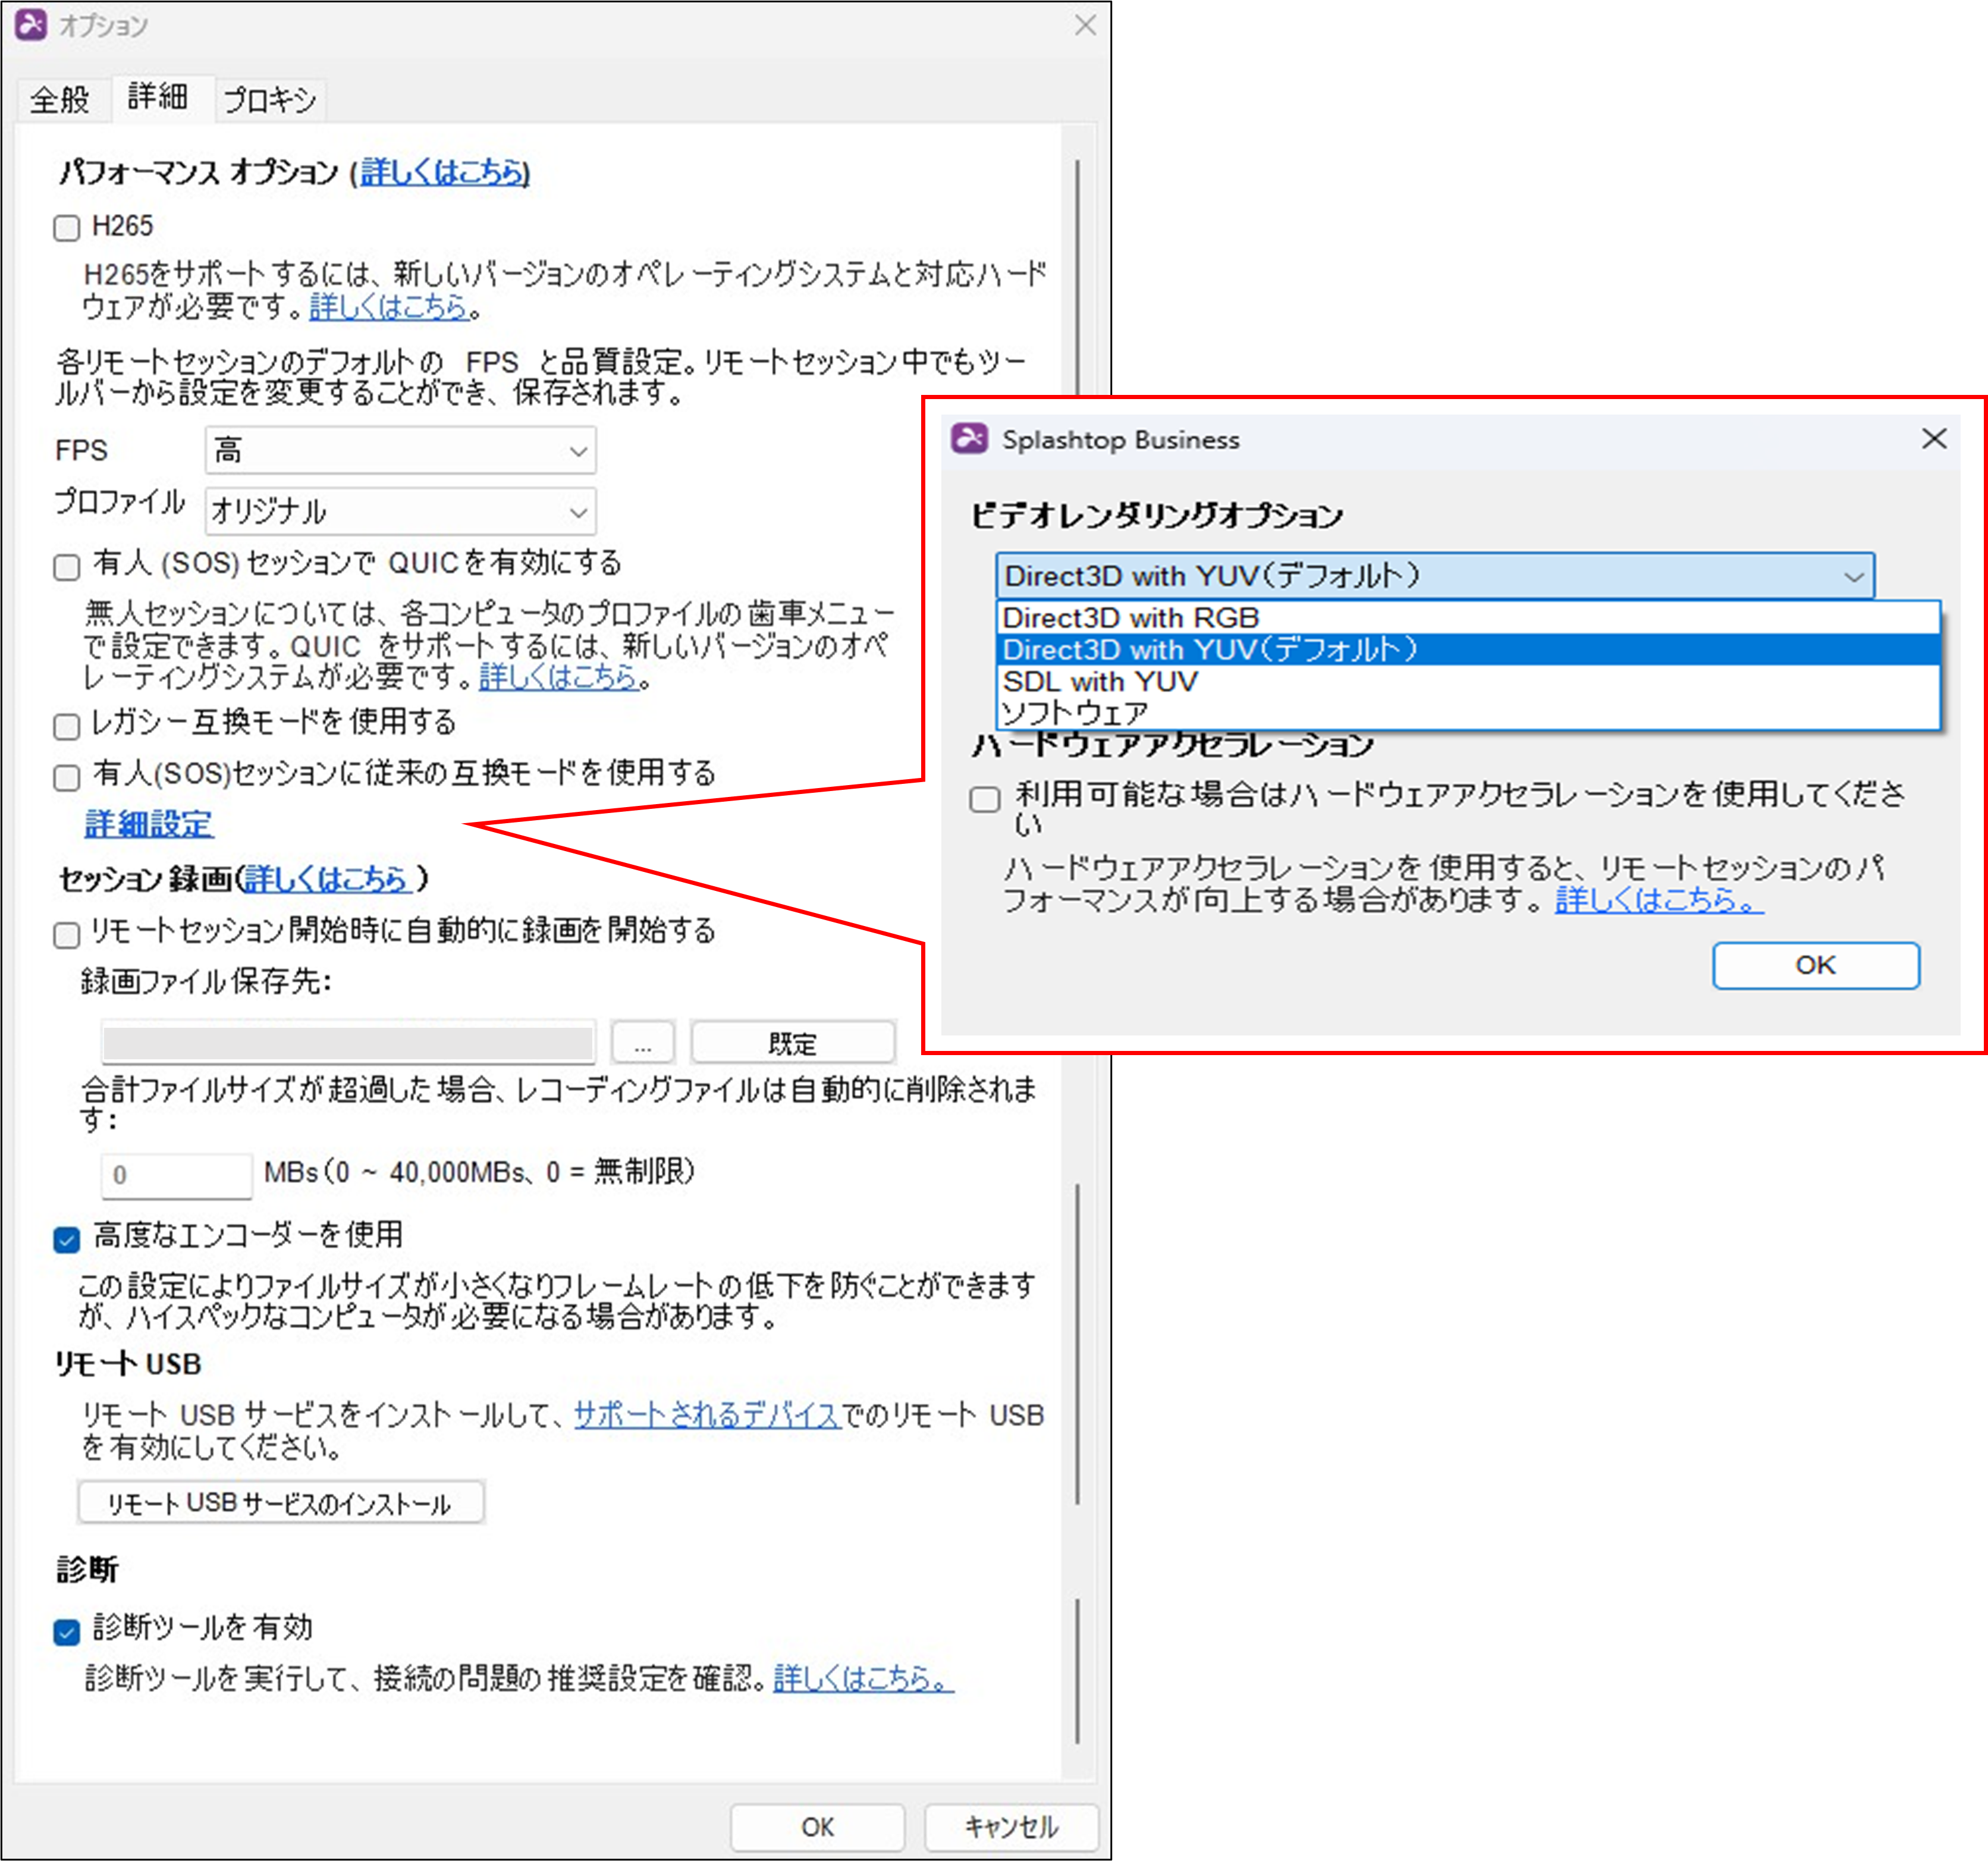Enable the H265 checkbox
1988x1861 pixels.
point(66,228)
